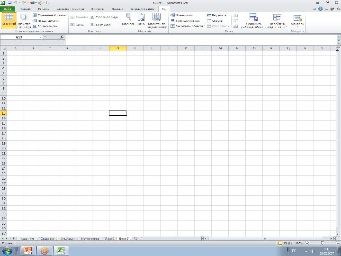The height and width of the screenshot is (256, 341).
Task: Open the Undo history dropdown arrow
Action: [19, 3]
